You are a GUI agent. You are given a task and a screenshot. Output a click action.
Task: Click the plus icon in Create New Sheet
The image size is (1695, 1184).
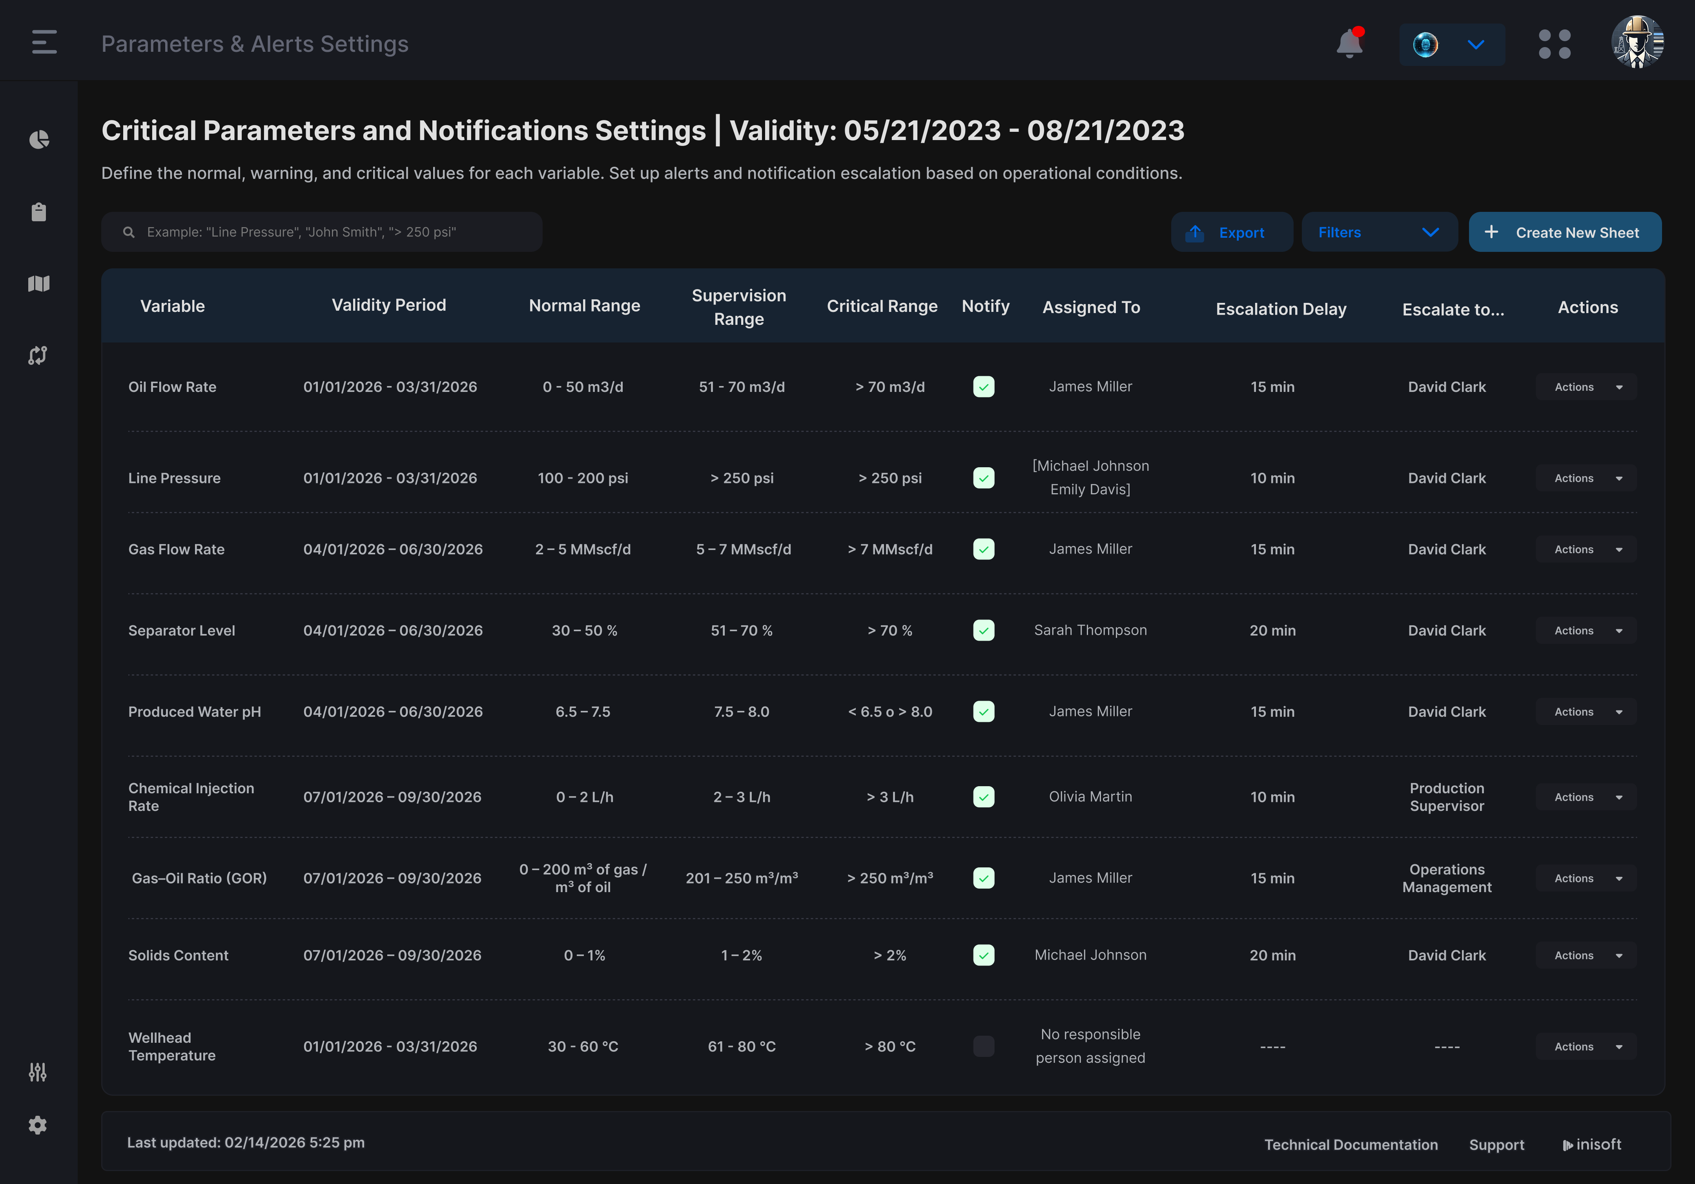[1491, 232]
